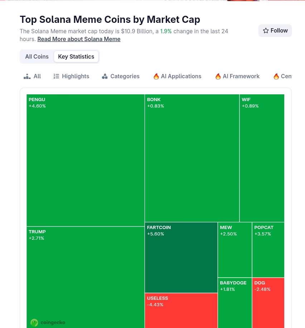Select the red DOG tile
Image resolution: width=305 pixels, height=328 pixels.
(268, 303)
